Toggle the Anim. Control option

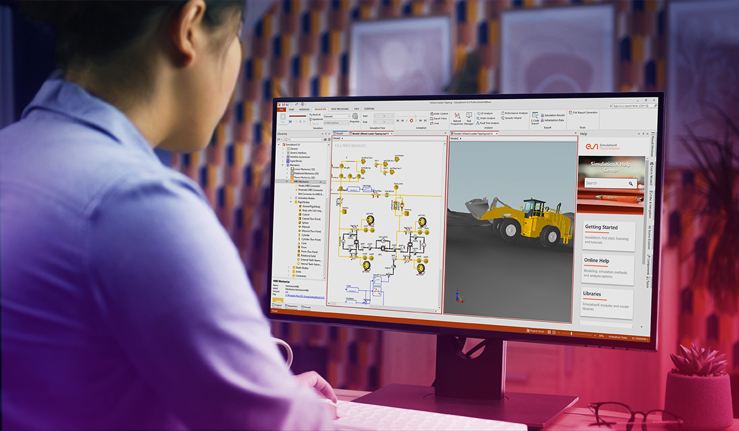click(440, 114)
